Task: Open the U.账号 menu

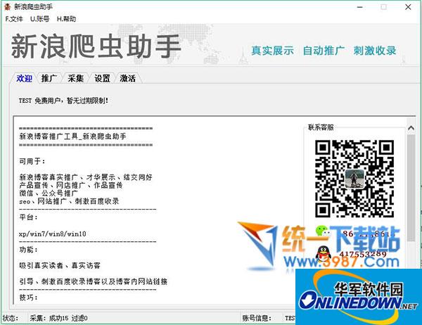Action: pos(40,19)
